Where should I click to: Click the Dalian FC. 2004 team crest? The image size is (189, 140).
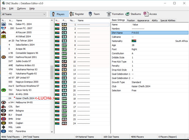(x=3, y=24)
